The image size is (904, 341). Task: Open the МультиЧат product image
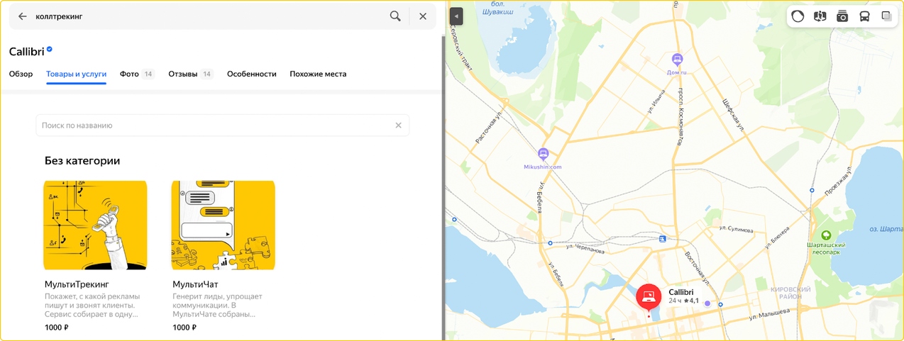(224, 225)
